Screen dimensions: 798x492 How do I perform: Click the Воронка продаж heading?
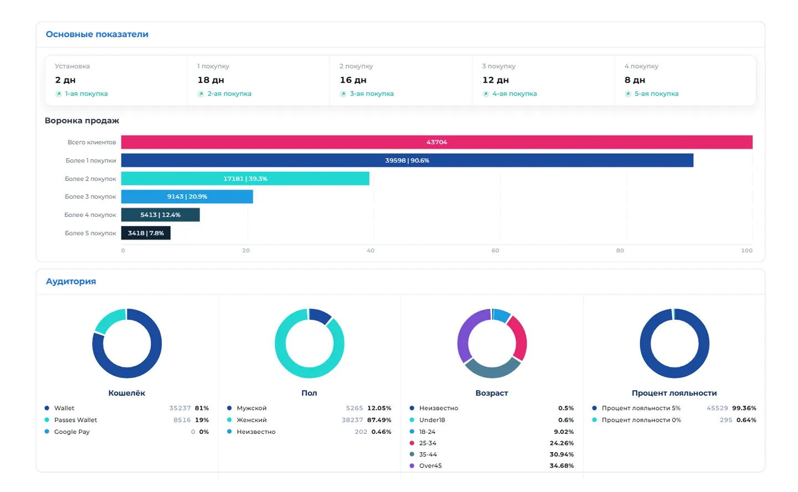(82, 121)
